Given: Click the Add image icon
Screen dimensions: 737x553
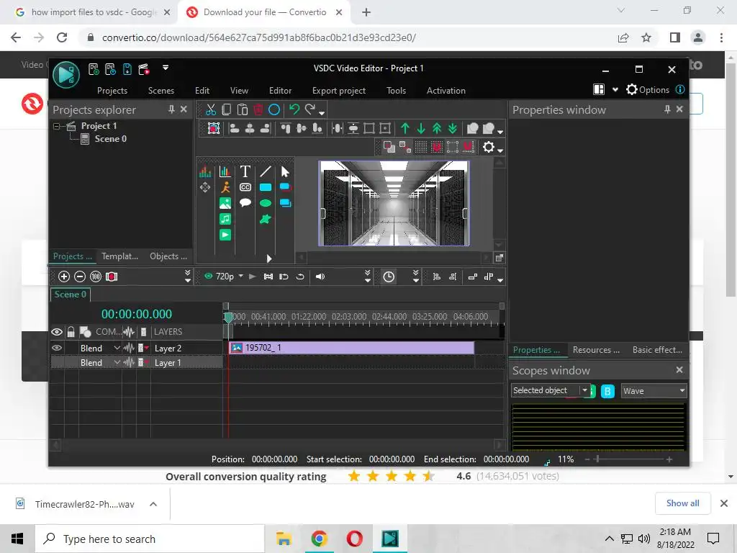Looking at the screenshot, I should click(225, 203).
